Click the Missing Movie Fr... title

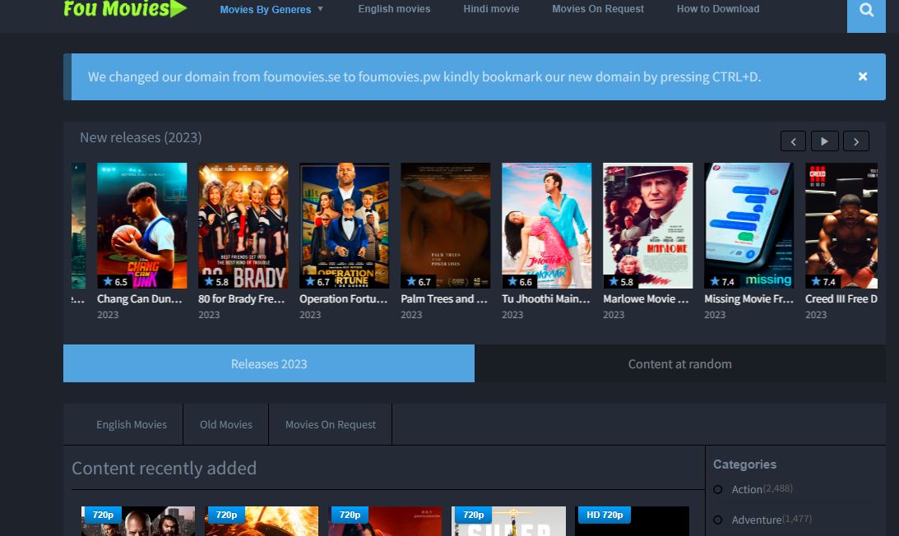[748, 298]
